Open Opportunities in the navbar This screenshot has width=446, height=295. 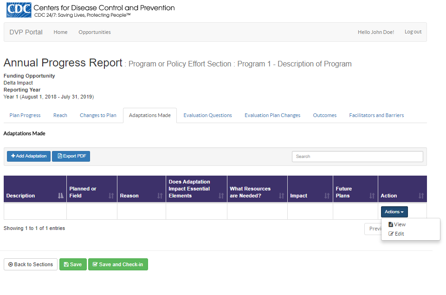coord(95,32)
